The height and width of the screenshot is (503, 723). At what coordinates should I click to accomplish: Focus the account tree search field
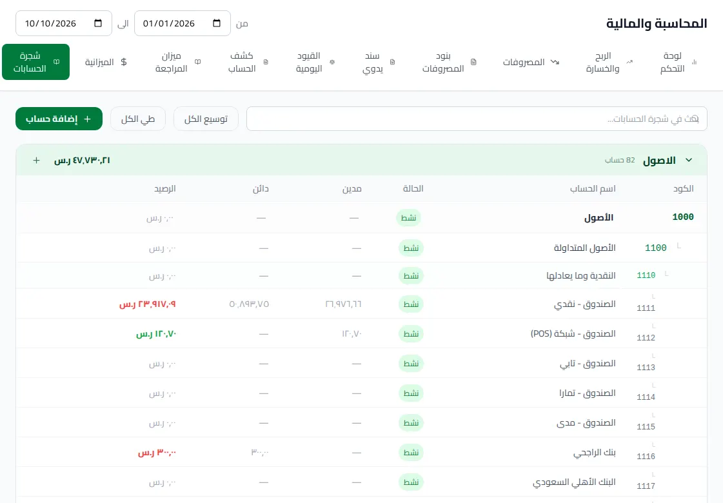click(x=477, y=119)
